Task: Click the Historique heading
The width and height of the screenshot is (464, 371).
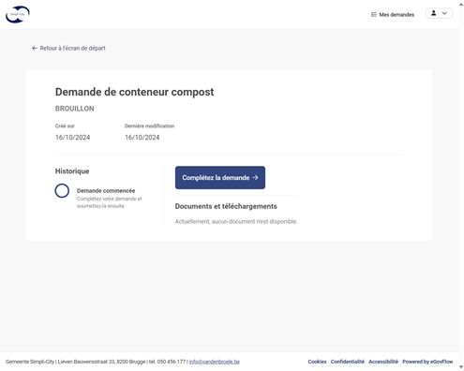Action: (72, 171)
